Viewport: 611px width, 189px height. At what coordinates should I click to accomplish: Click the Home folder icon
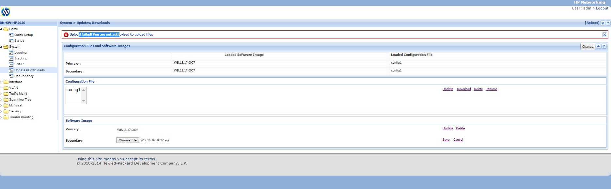pyautogui.click(x=6, y=29)
